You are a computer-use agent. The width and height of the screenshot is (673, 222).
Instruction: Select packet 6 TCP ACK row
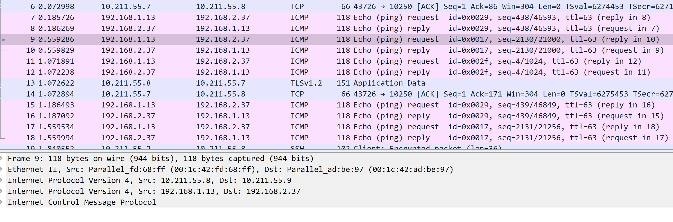pyautogui.click(x=336, y=7)
